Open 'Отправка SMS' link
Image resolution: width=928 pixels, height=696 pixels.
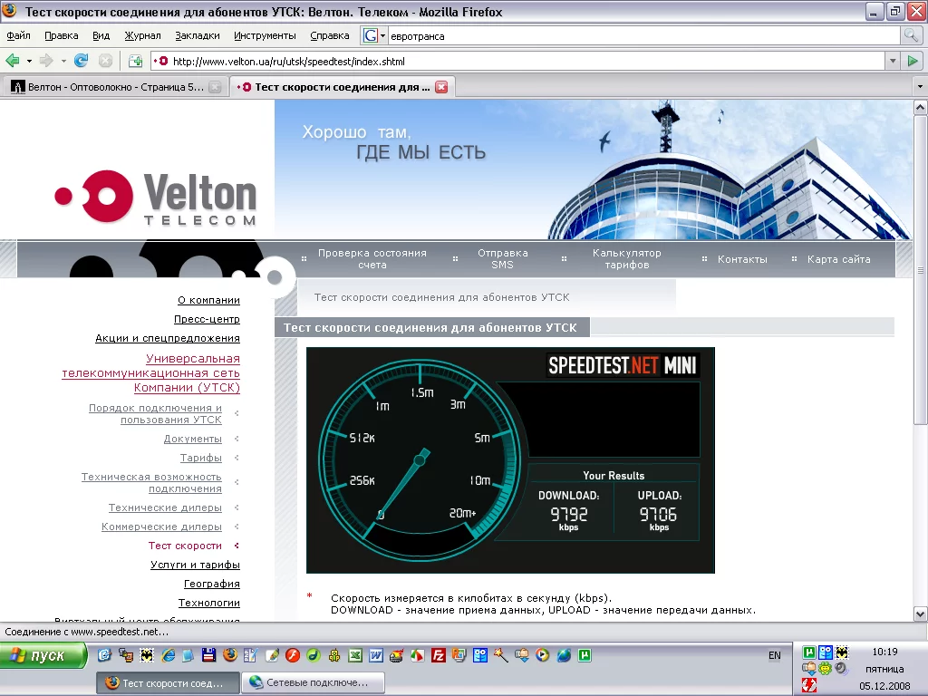coord(502,258)
